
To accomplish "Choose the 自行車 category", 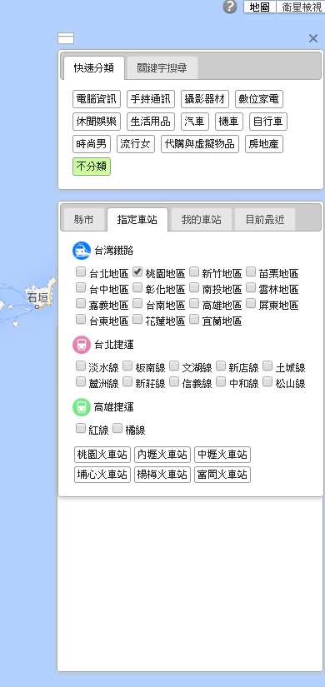I will click(x=268, y=122).
